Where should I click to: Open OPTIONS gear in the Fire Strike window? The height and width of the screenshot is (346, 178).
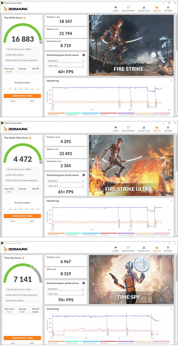click(x=168, y=9)
